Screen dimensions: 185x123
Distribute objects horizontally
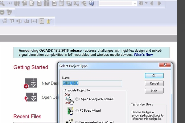click(34, 21)
